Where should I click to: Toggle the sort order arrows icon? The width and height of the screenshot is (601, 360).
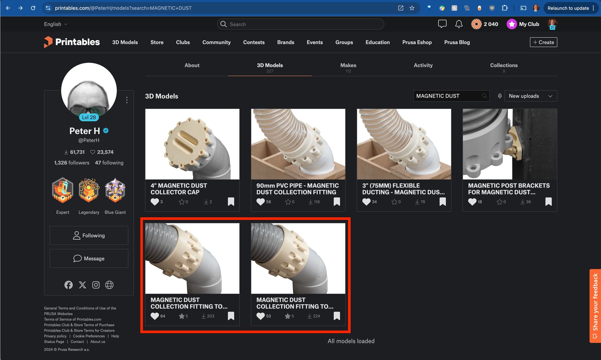pyautogui.click(x=500, y=96)
